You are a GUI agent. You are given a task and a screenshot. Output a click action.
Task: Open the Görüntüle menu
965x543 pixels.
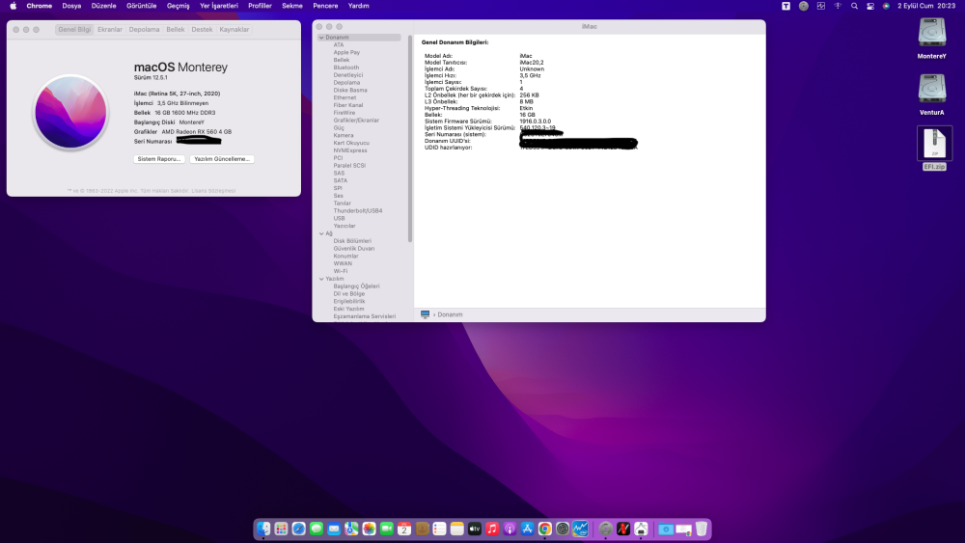click(x=142, y=6)
